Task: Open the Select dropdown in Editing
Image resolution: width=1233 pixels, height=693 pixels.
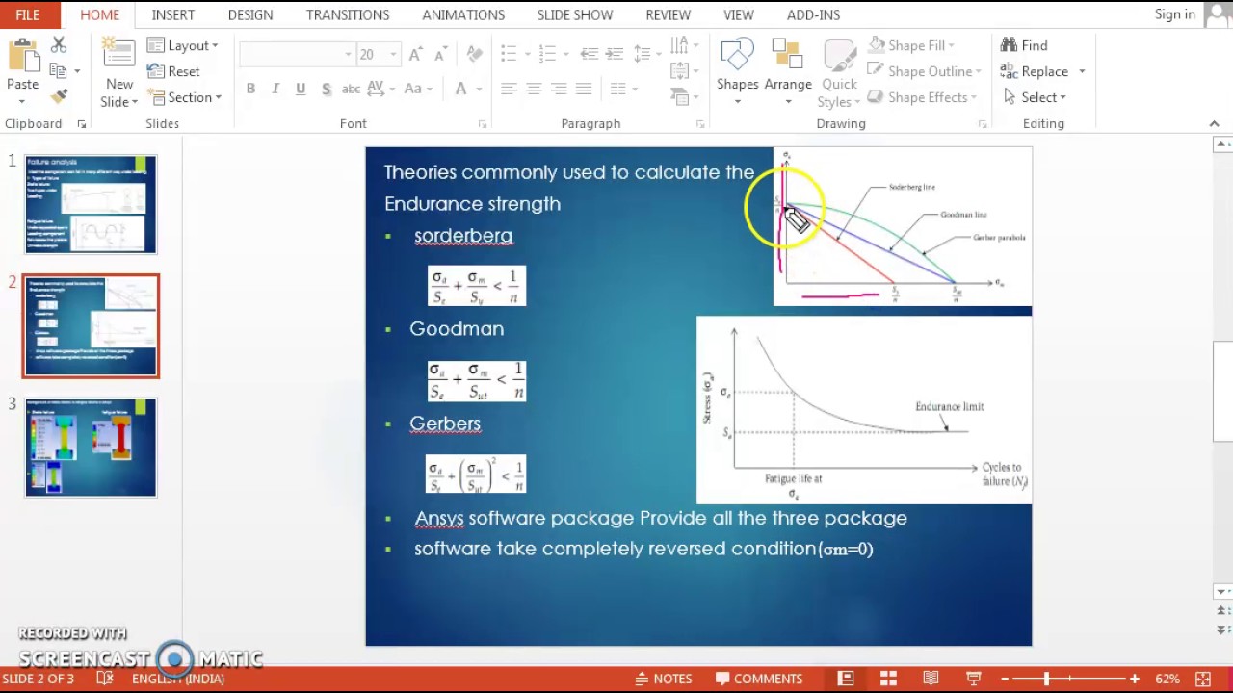Action: tap(1034, 97)
